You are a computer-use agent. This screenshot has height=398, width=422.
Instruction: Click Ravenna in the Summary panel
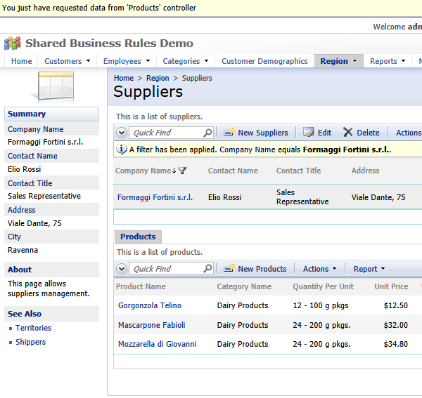pos(23,250)
